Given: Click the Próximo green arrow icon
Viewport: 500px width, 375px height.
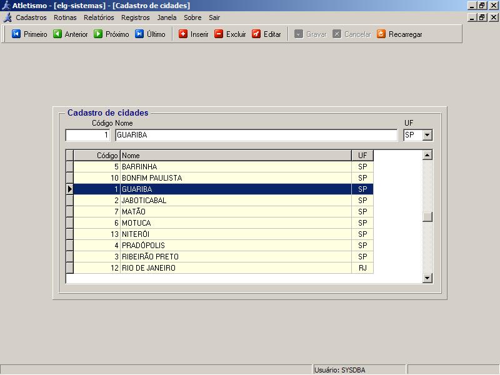Looking at the screenshot, I should [x=98, y=34].
